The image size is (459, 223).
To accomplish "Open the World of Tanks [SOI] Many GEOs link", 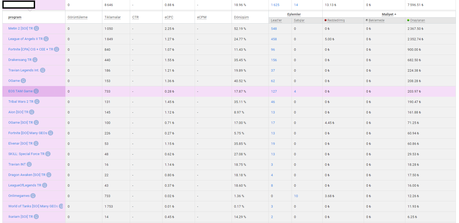I will click(33, 206).
